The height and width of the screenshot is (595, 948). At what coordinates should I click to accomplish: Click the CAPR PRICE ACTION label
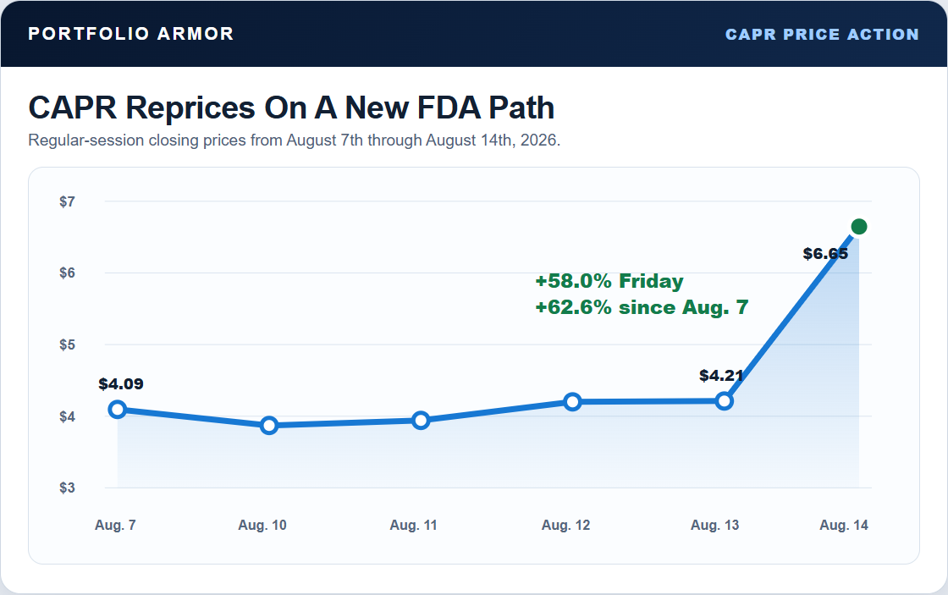pos(822,35)
